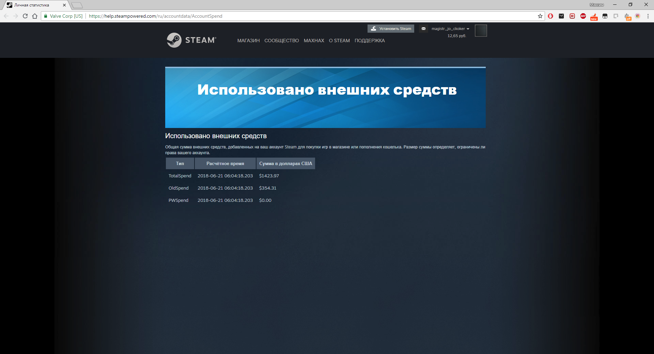Open the Tampermonkey extension icon
Image resolution: width=654 pixels, height=354 pixels.
click(x=605, y=16)
